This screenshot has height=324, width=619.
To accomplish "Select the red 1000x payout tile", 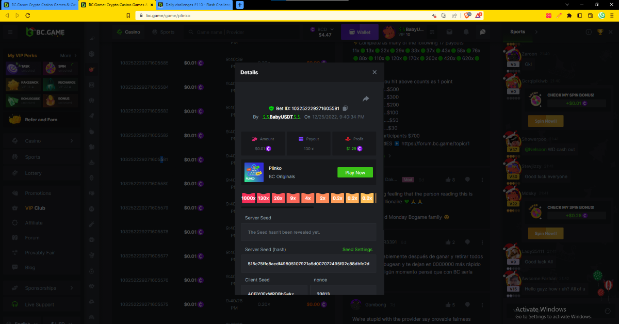I will coord(248,198).
